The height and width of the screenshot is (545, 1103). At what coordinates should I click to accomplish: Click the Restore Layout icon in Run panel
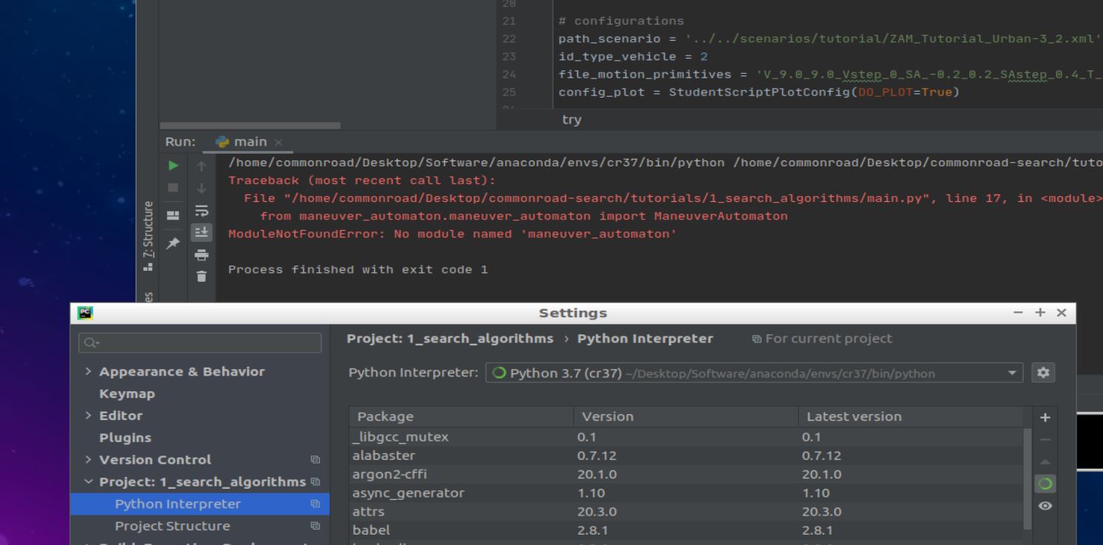point(174,215)
